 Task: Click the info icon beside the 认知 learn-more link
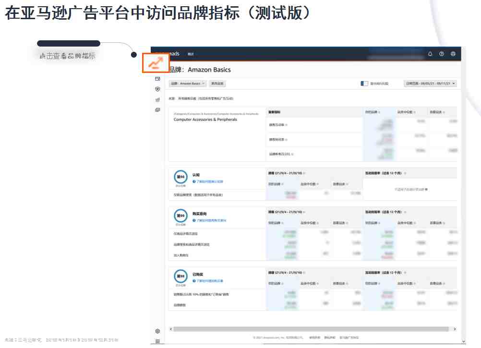[194, 181]
